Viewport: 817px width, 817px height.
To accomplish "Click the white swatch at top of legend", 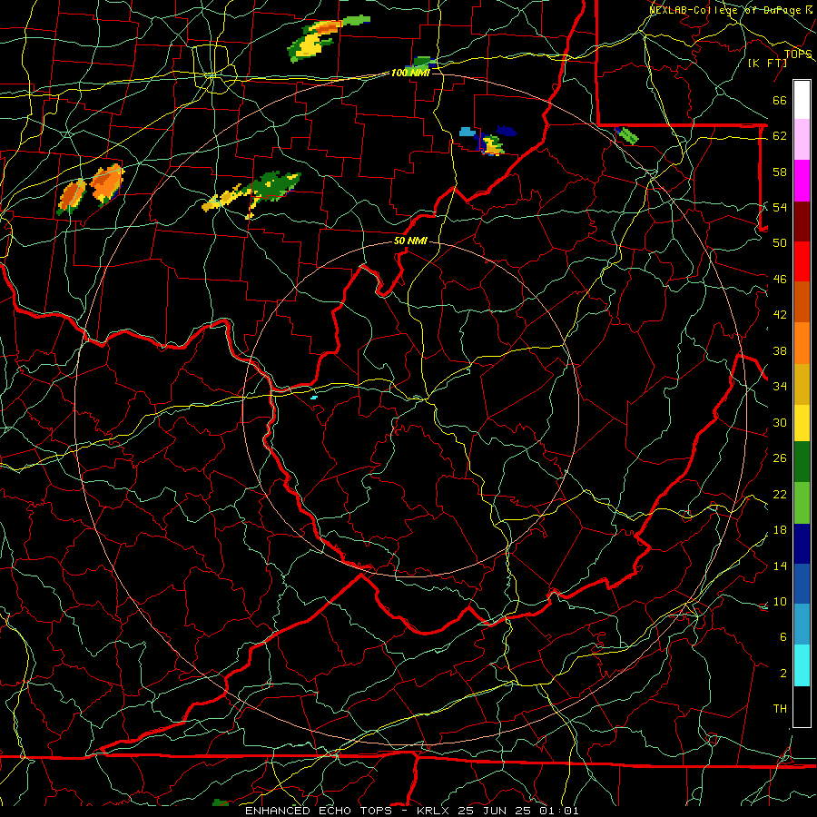I will (802, 100).
